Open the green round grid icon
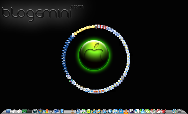Image resolution: width=188 pixels, height=114 pixels. tap(88, 111)
